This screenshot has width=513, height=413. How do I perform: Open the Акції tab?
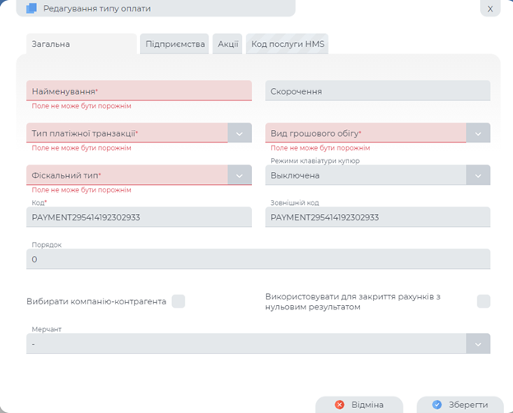[x=228, y=44]
